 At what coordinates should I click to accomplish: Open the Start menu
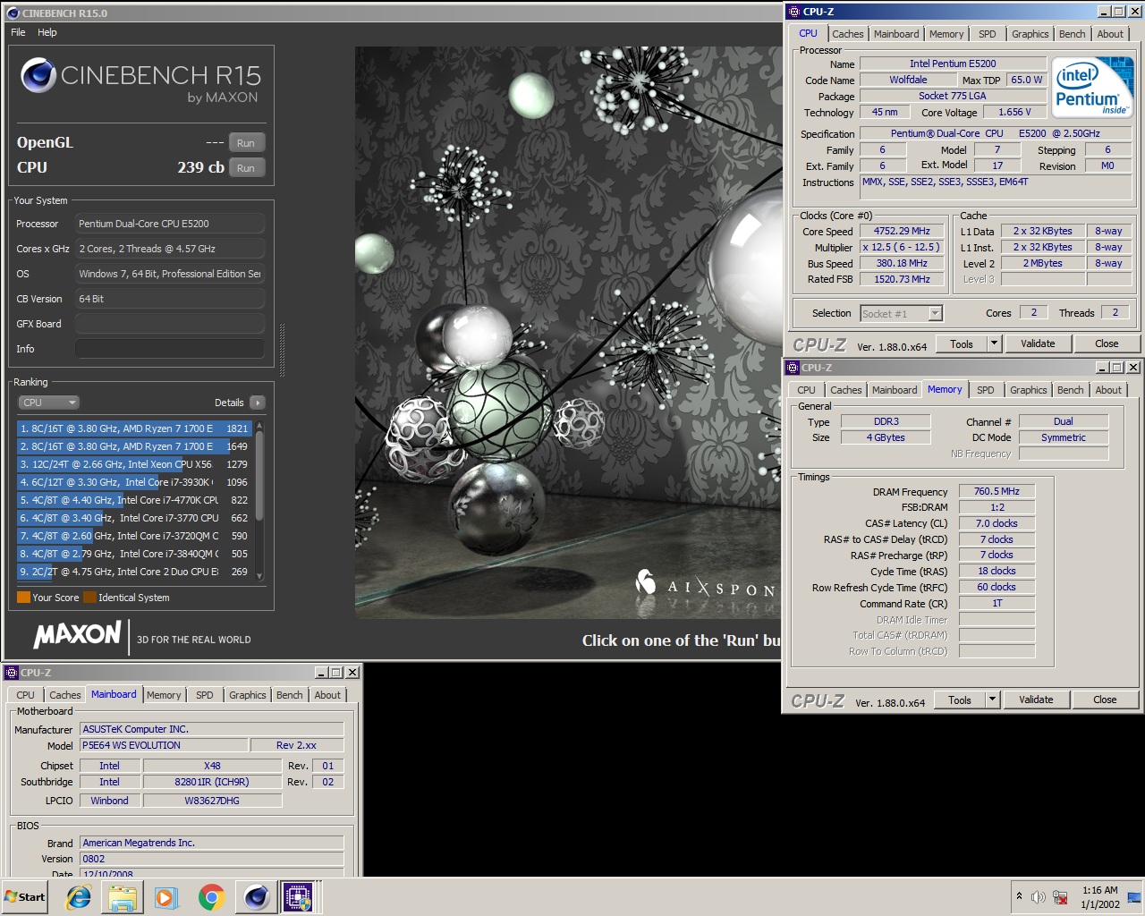coord(25,896)
